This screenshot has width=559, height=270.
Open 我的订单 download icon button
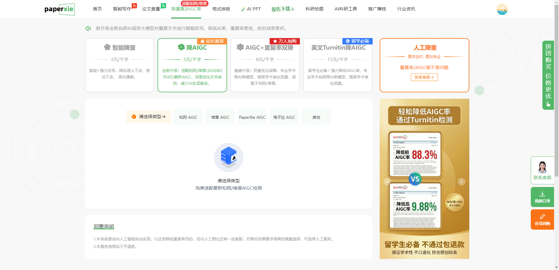542,197
